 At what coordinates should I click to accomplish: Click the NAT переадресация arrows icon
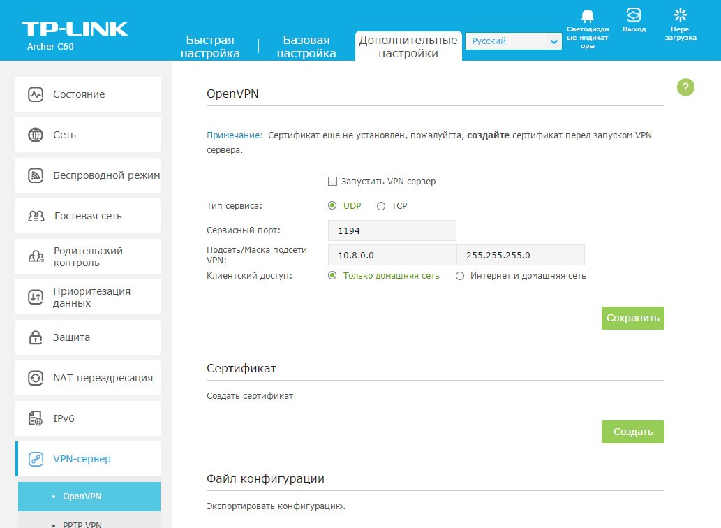click(36, 378)
